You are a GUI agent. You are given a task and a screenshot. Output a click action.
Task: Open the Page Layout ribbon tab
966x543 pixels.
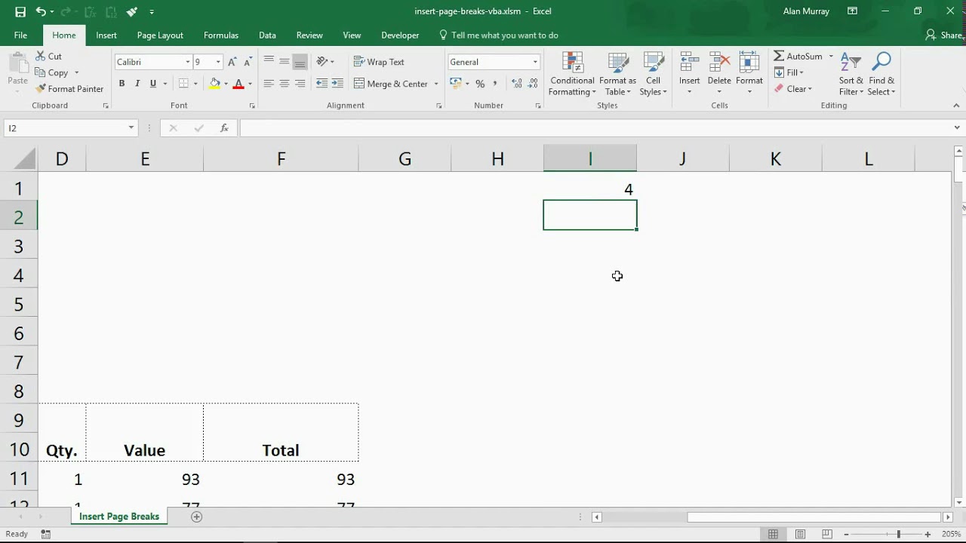click(160, 35)
